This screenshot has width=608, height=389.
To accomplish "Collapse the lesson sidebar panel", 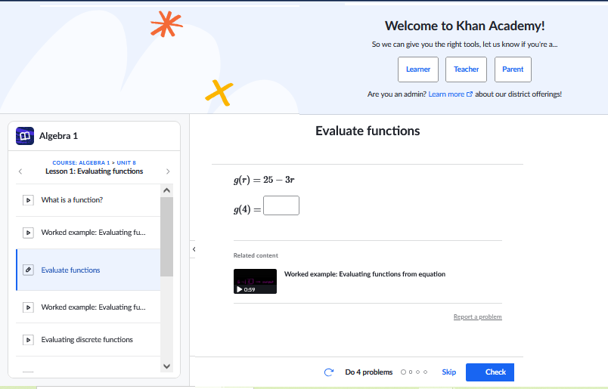I will click(x=194, y=249).
